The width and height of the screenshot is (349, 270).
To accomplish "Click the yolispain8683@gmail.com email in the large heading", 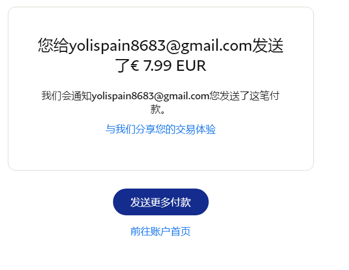I will click(160, 46).
